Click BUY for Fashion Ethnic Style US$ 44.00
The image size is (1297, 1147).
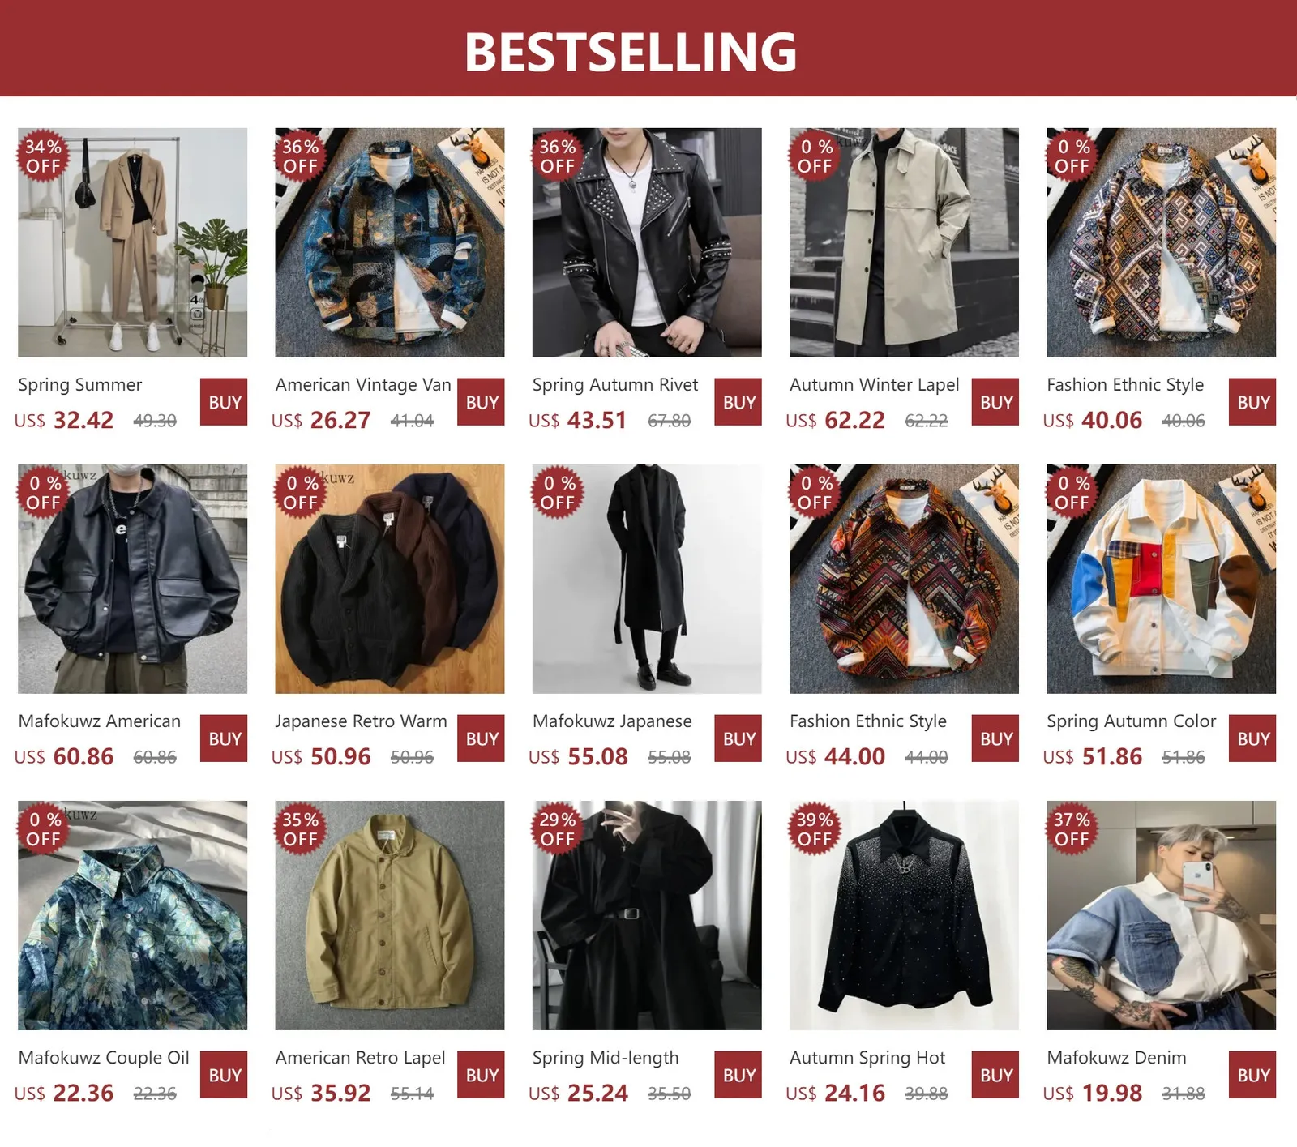996,738
